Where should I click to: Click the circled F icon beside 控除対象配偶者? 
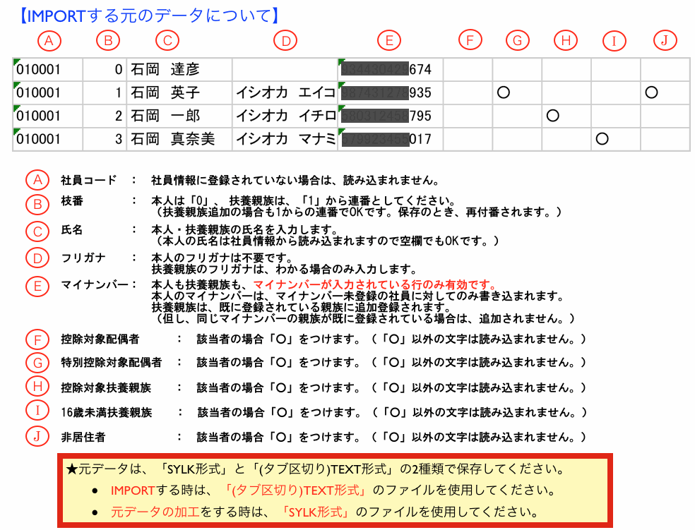click(x=35, y=340)
